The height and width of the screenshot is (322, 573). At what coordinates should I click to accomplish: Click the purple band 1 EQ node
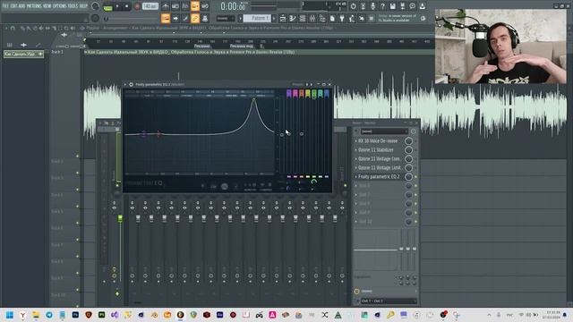(x=143, y=133)
